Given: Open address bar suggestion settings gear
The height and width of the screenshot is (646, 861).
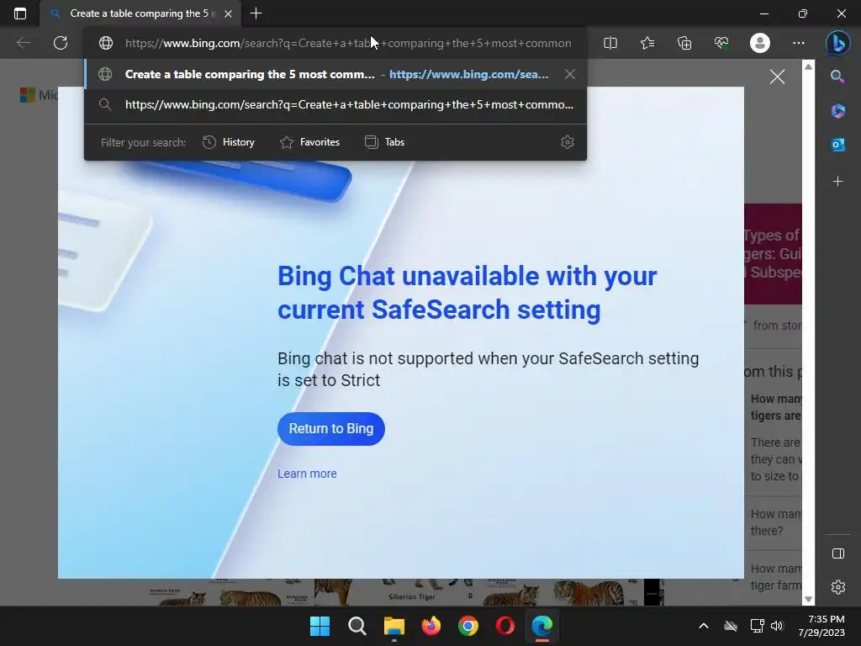Looking at the screenshot, I should (x=568, y=142).
